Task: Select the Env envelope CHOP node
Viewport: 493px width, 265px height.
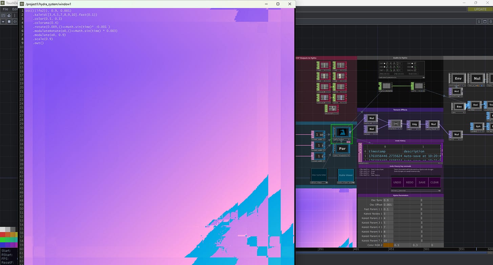Action: click(x=458, y=79)
